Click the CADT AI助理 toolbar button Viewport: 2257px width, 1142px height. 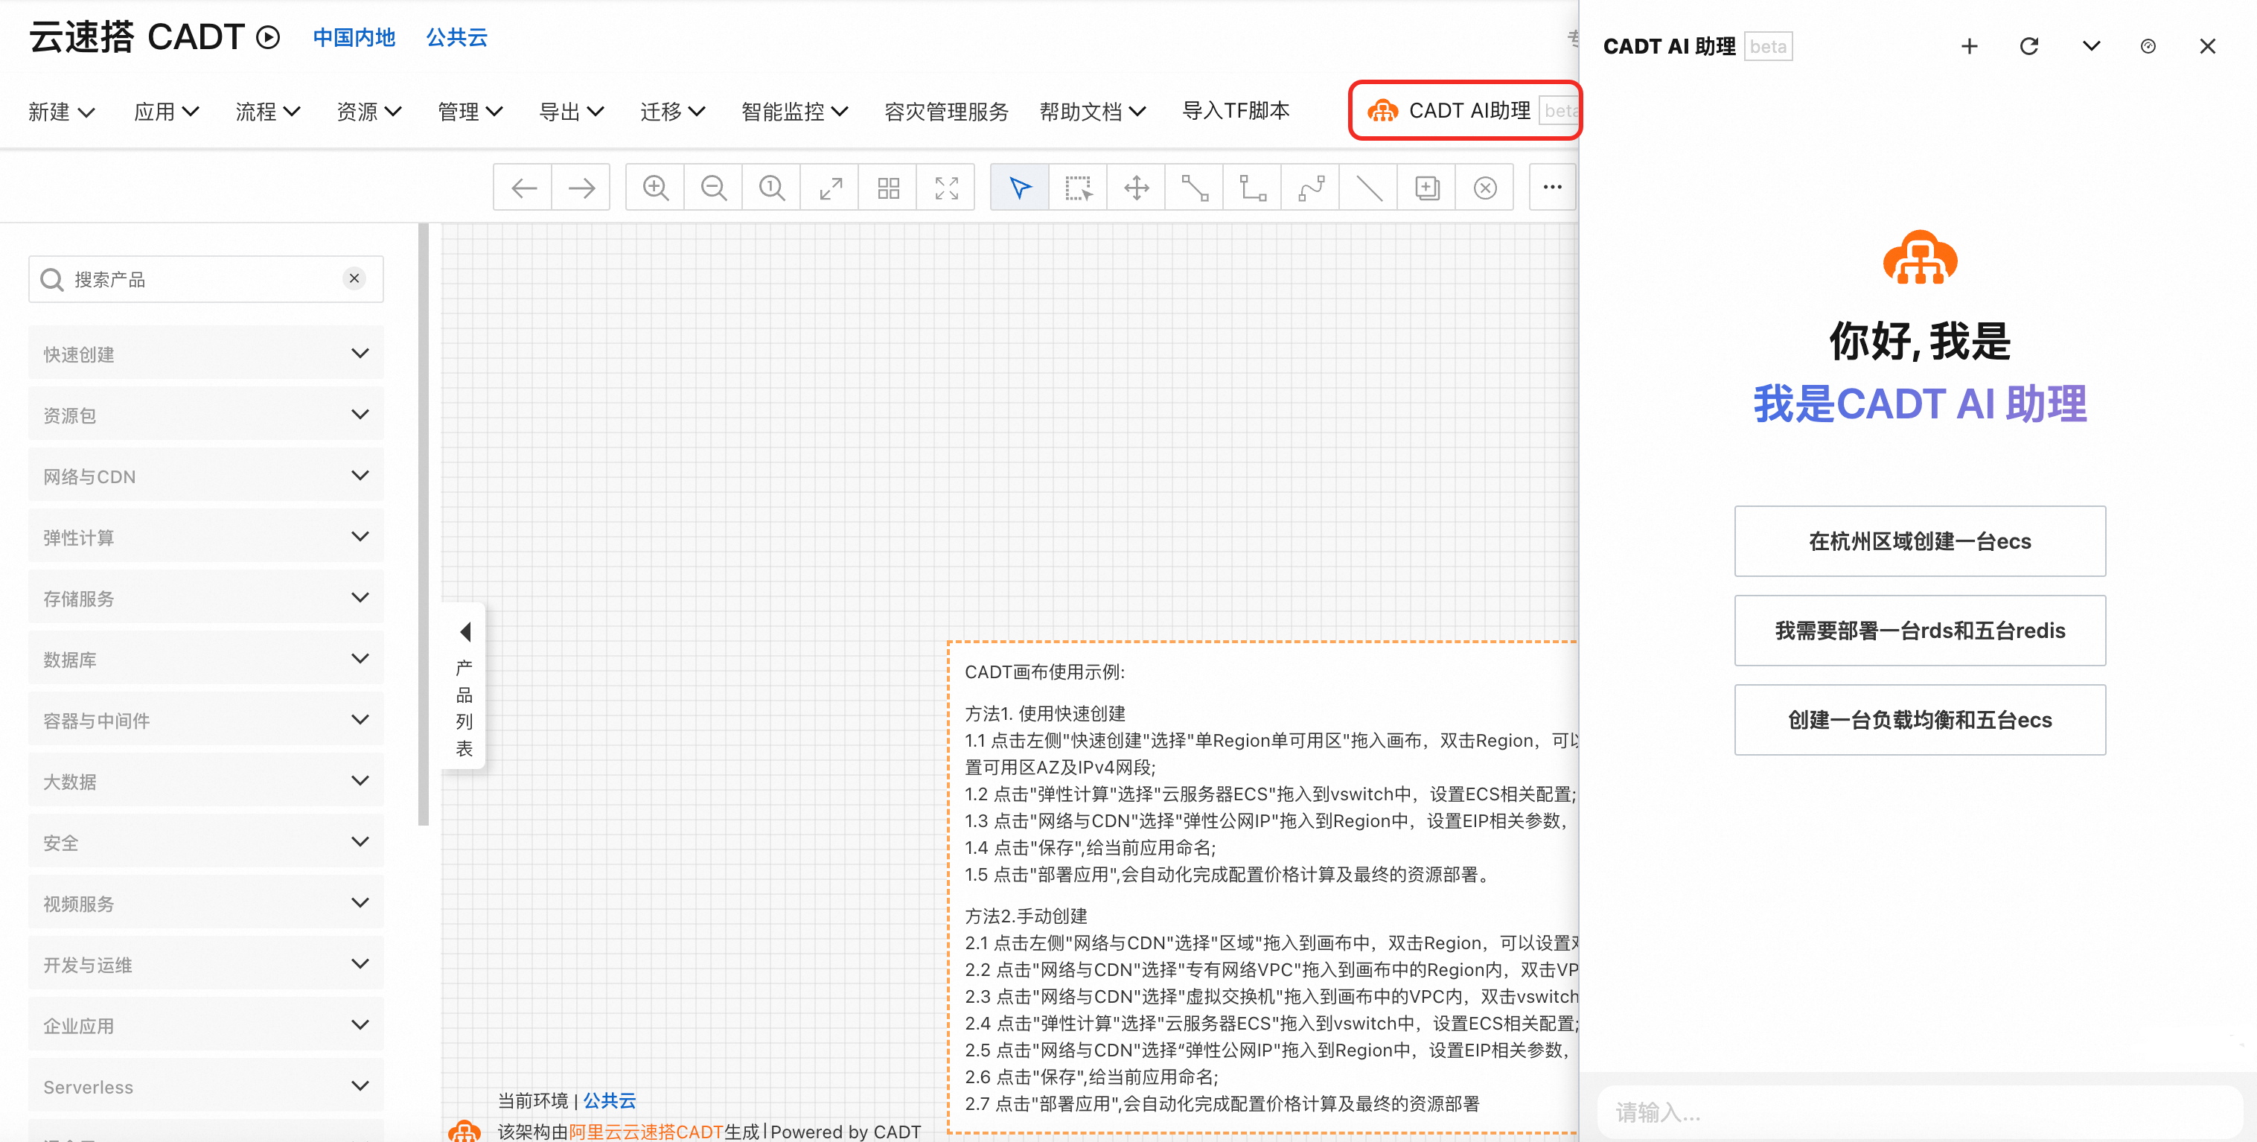1465,110
